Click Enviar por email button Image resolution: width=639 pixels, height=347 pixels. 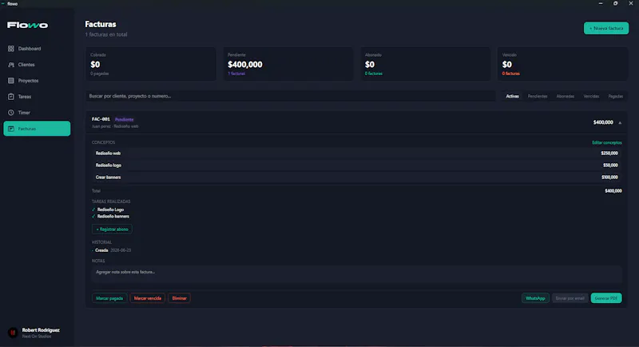click(x=570, y=298)
